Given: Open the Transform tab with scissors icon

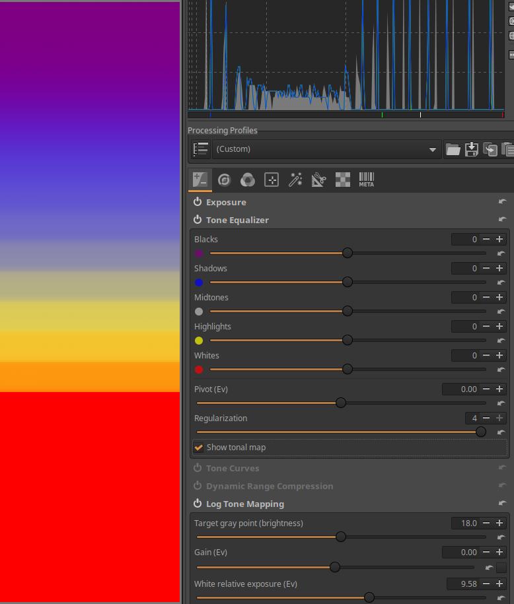Looking at the screenshot, I should (x=319, y=180).
